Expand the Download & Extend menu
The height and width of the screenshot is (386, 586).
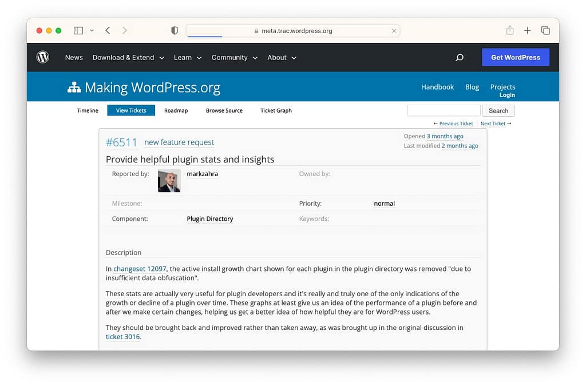point(128,57)
